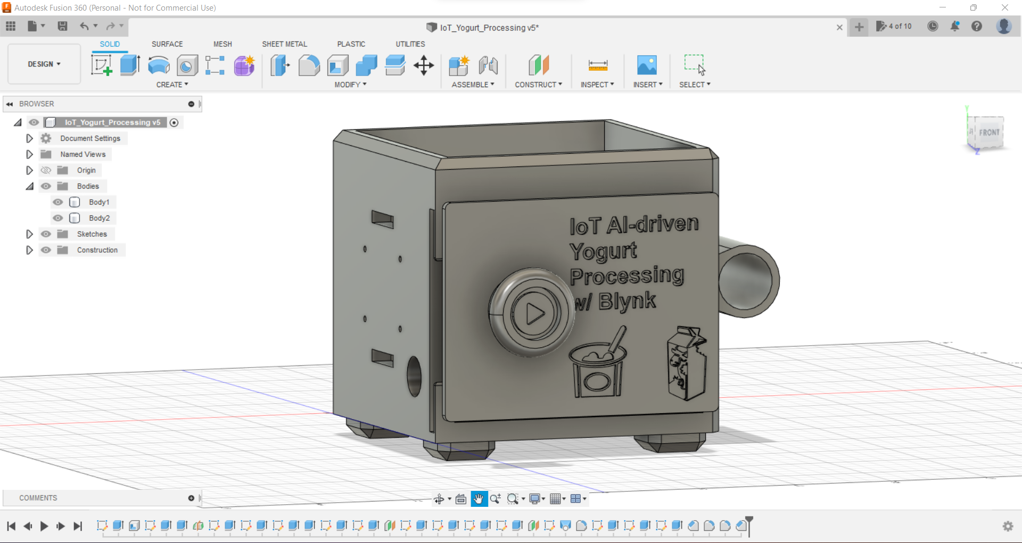This screenshot has width=1022, height=543.
Task: Click the Select tool icon
Action: tap(695, 65)
